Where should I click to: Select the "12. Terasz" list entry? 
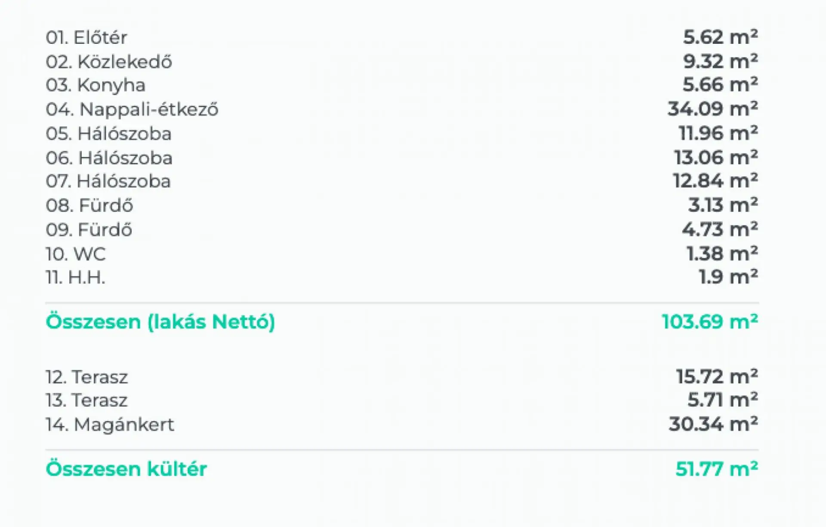pyautogui.click(x=86, y=377)
